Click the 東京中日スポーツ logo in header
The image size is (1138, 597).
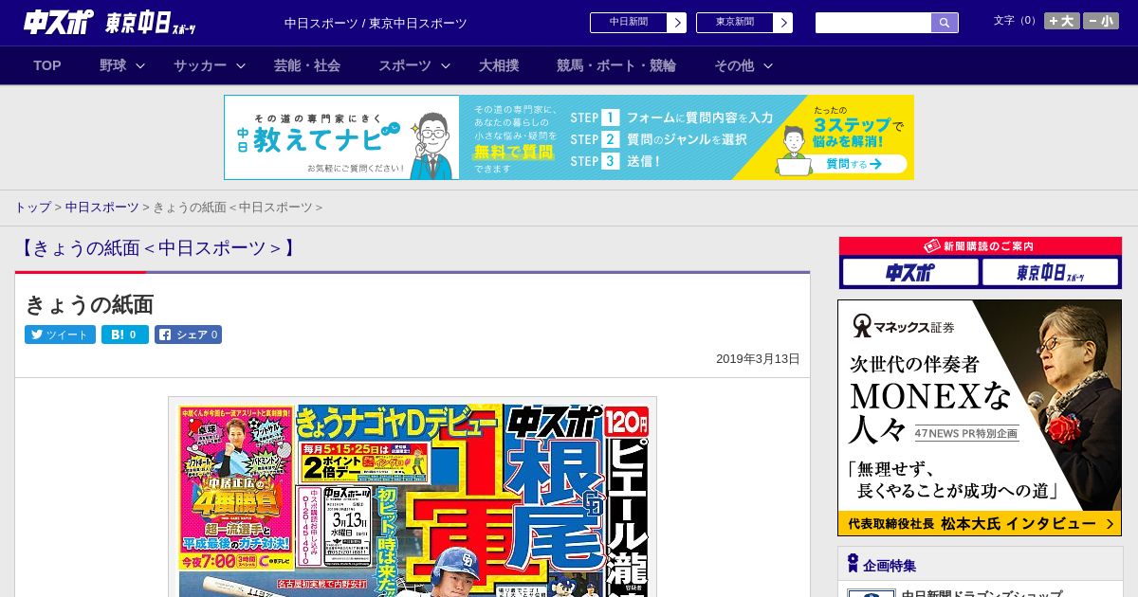coord(151,24)
